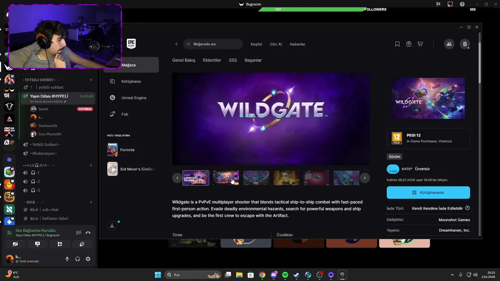Open the Dreamhaven, Inc. publisher link
500x281 pixels.
[x=454, y=230]
